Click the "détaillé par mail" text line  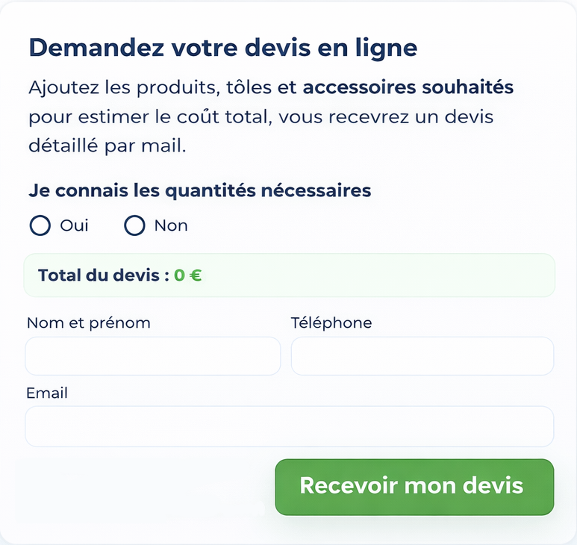coord(107,146)
